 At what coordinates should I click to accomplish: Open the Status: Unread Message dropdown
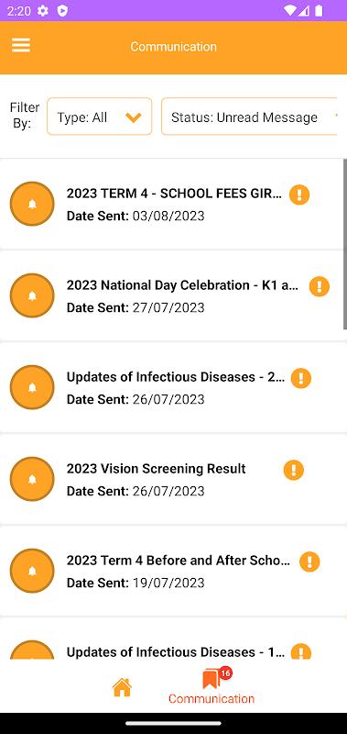(249, 117)
